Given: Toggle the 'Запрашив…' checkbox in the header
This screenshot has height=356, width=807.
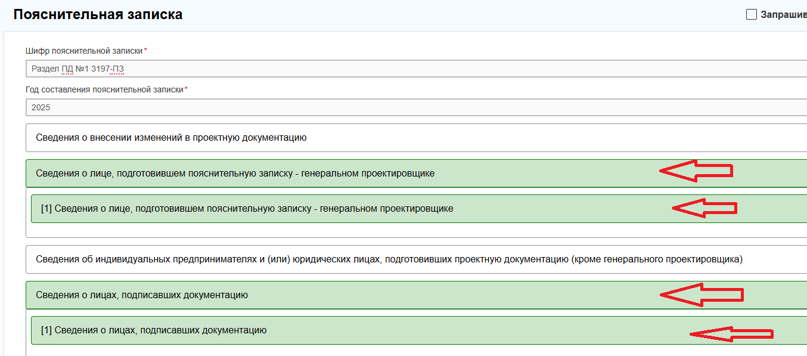Looking at the screenshot, I should pyautogui.click(x=751, y=14).
